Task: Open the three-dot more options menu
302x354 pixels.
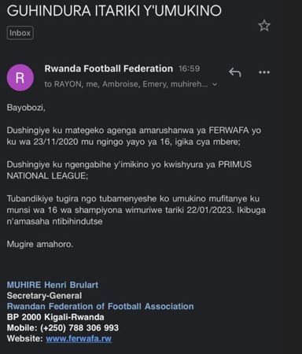Action: [264, 72]
